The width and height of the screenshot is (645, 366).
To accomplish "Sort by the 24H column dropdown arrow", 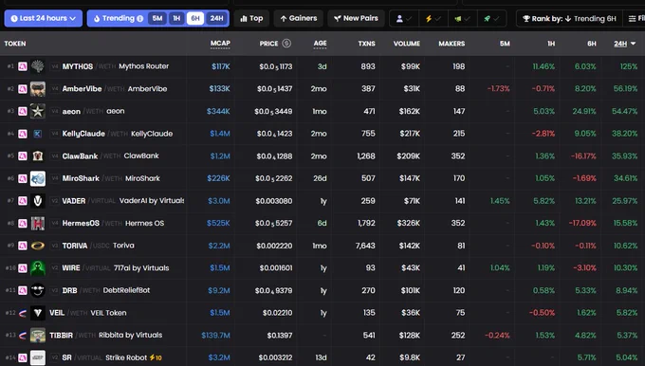I will coord(633,44).
